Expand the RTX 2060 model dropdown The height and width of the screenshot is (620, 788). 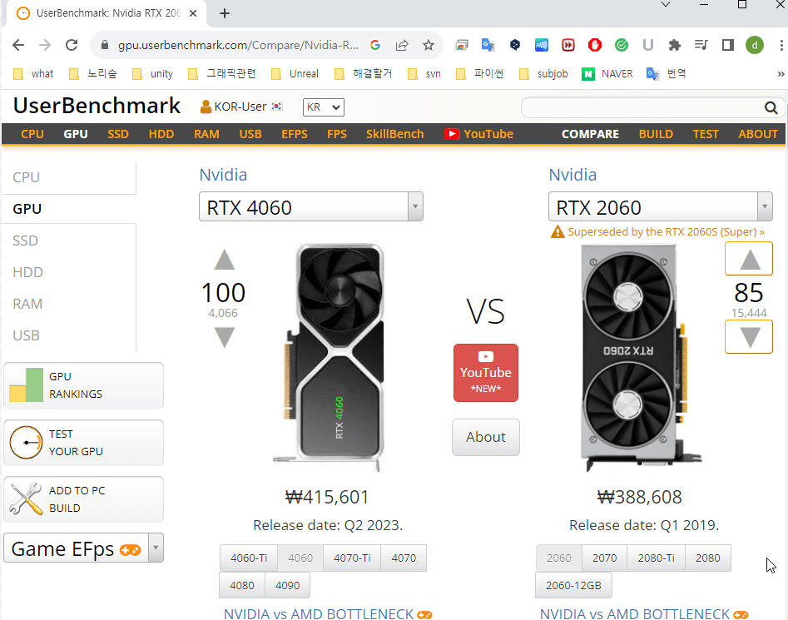pyautogui.click(x=765, y=206)
